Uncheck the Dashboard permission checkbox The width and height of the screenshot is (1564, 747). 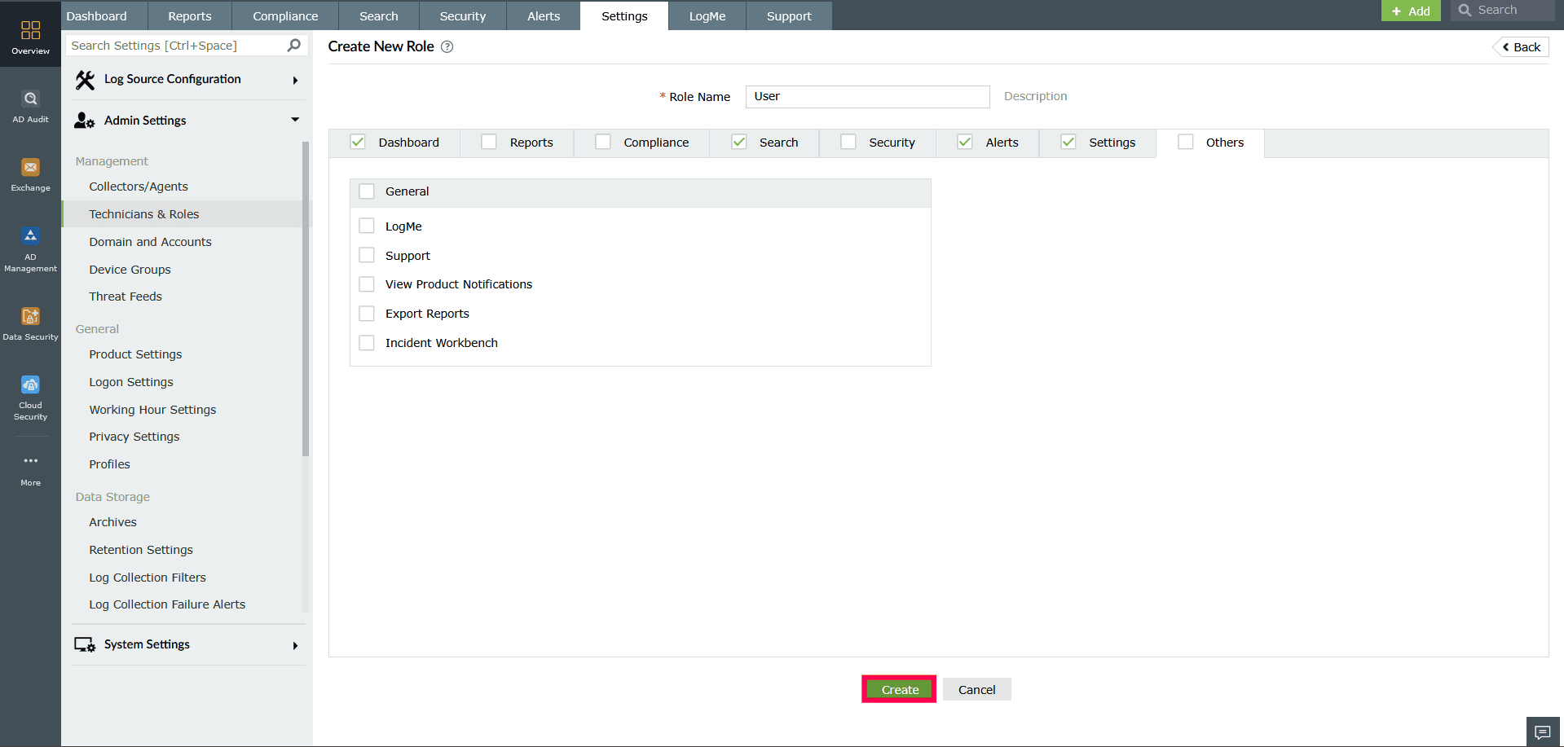pos(357,141)
